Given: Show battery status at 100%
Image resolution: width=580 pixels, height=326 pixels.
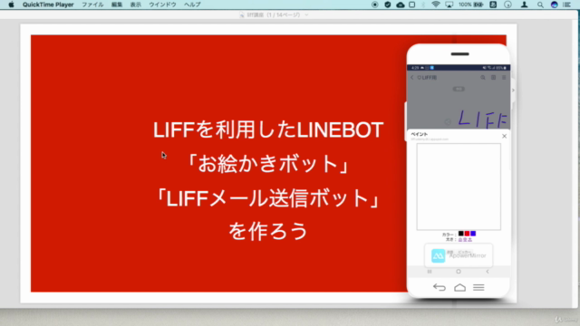Looking at the screenshot, I should [471, 5].
